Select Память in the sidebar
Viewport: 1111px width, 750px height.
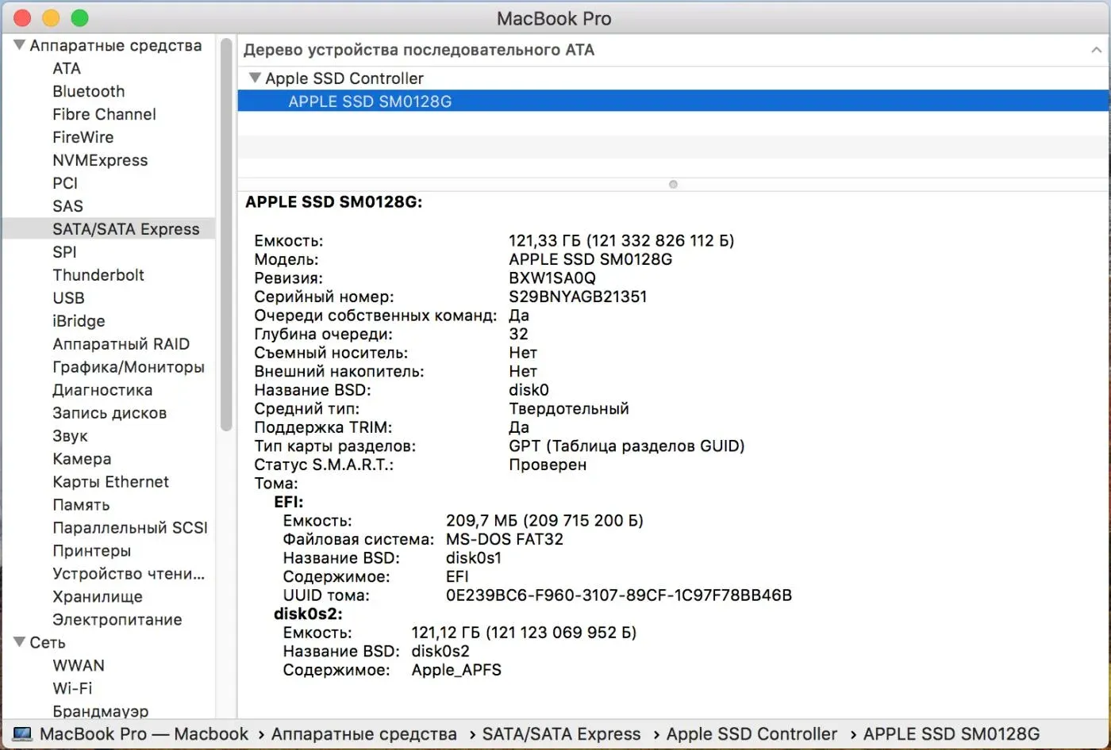[x=81, y=505]
